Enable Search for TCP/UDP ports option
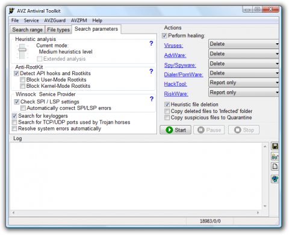289x235 pixels. (x=14, y=122)
